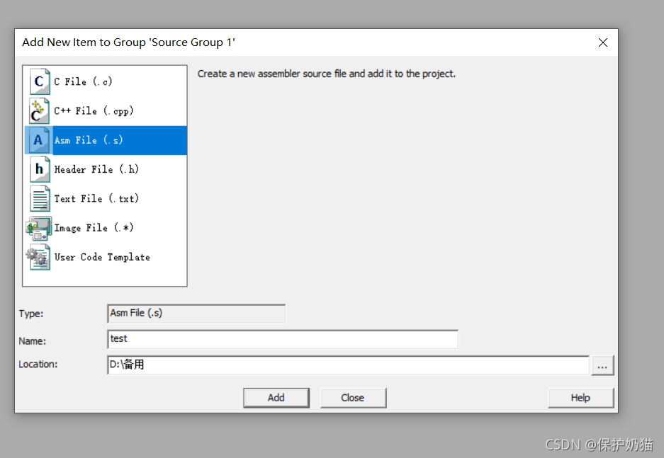
Task: Open Help for this dialog
Action: click(x=580, y=398)
